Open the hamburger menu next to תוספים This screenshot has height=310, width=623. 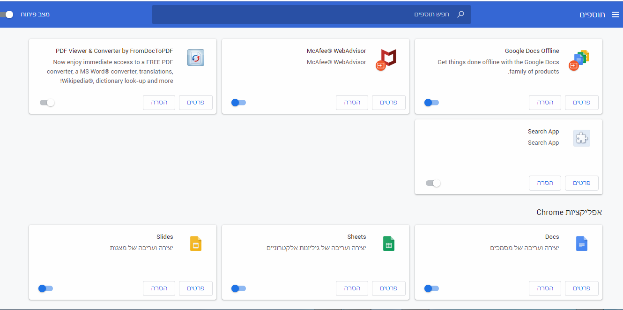[615, 15]
